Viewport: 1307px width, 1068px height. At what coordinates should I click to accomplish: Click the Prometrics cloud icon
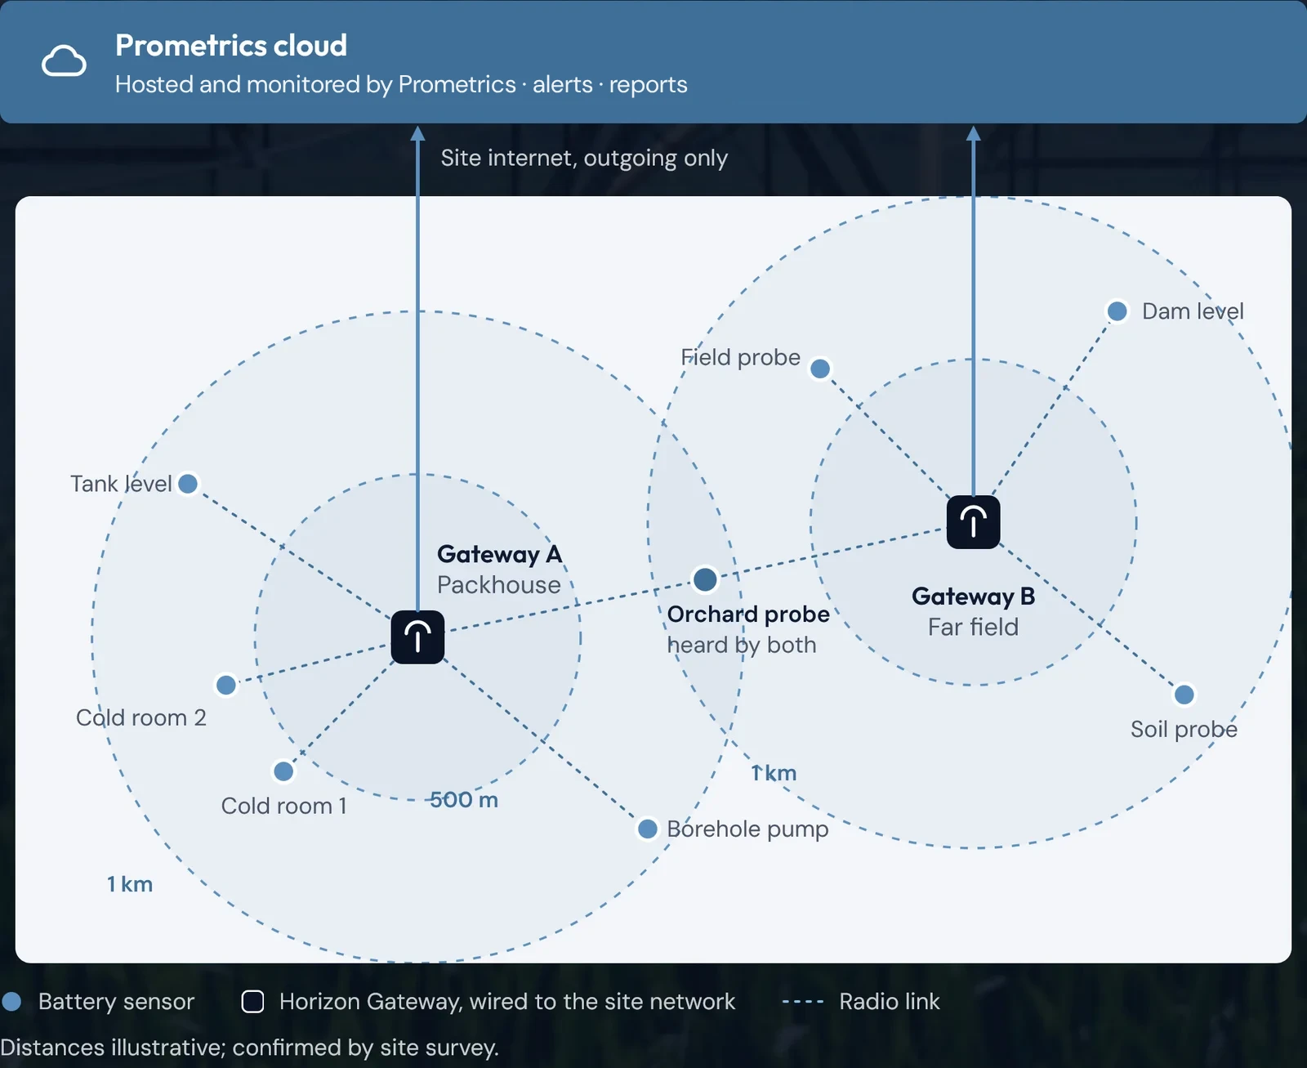pos(64,62)
